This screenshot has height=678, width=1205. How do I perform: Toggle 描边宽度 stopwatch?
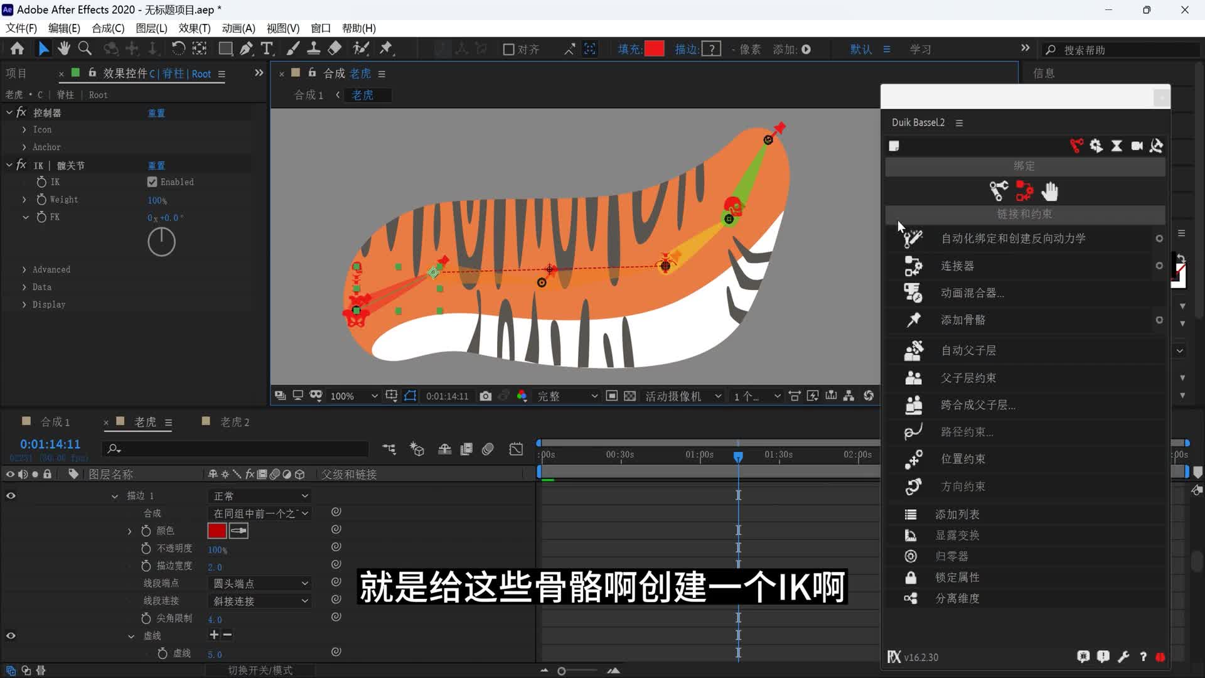(146, 566)
